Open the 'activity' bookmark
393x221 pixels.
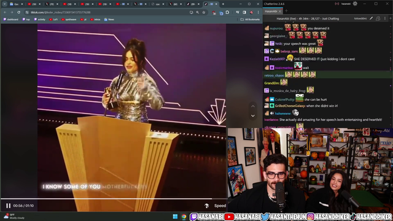pyautogui.click(x=39, y=19)
